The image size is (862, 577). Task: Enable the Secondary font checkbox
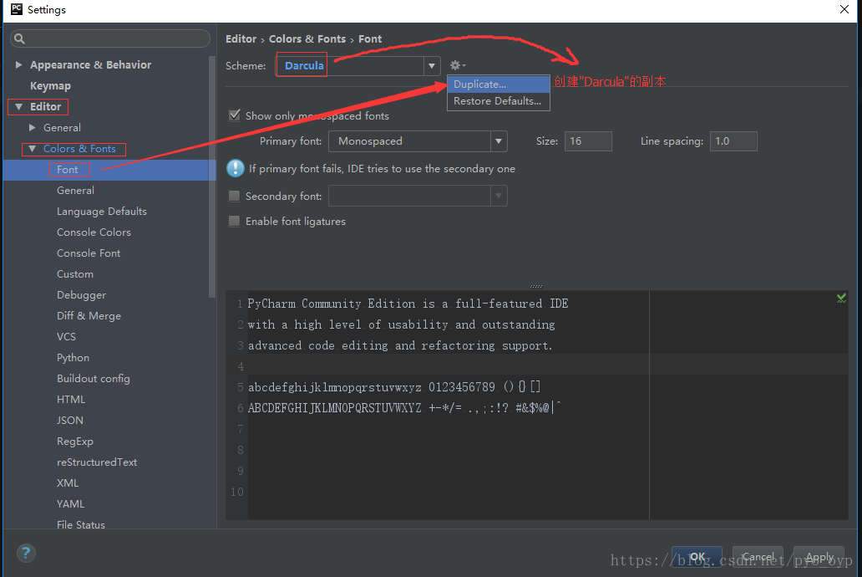(x=234, y=196)
